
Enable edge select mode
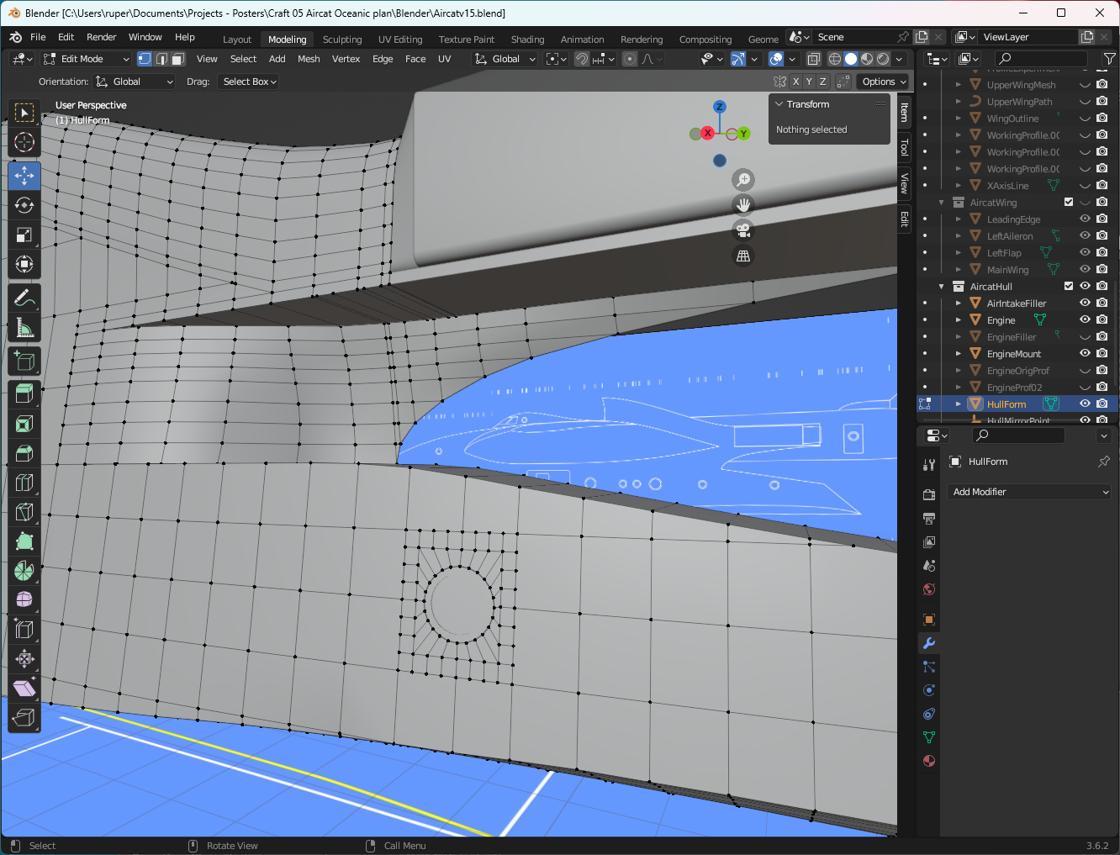[161, 59]
